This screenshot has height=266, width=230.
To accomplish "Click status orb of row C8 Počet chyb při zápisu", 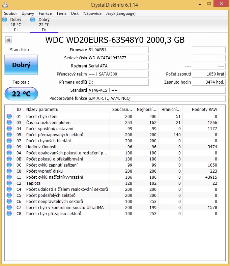I will (x=9, y=213).
